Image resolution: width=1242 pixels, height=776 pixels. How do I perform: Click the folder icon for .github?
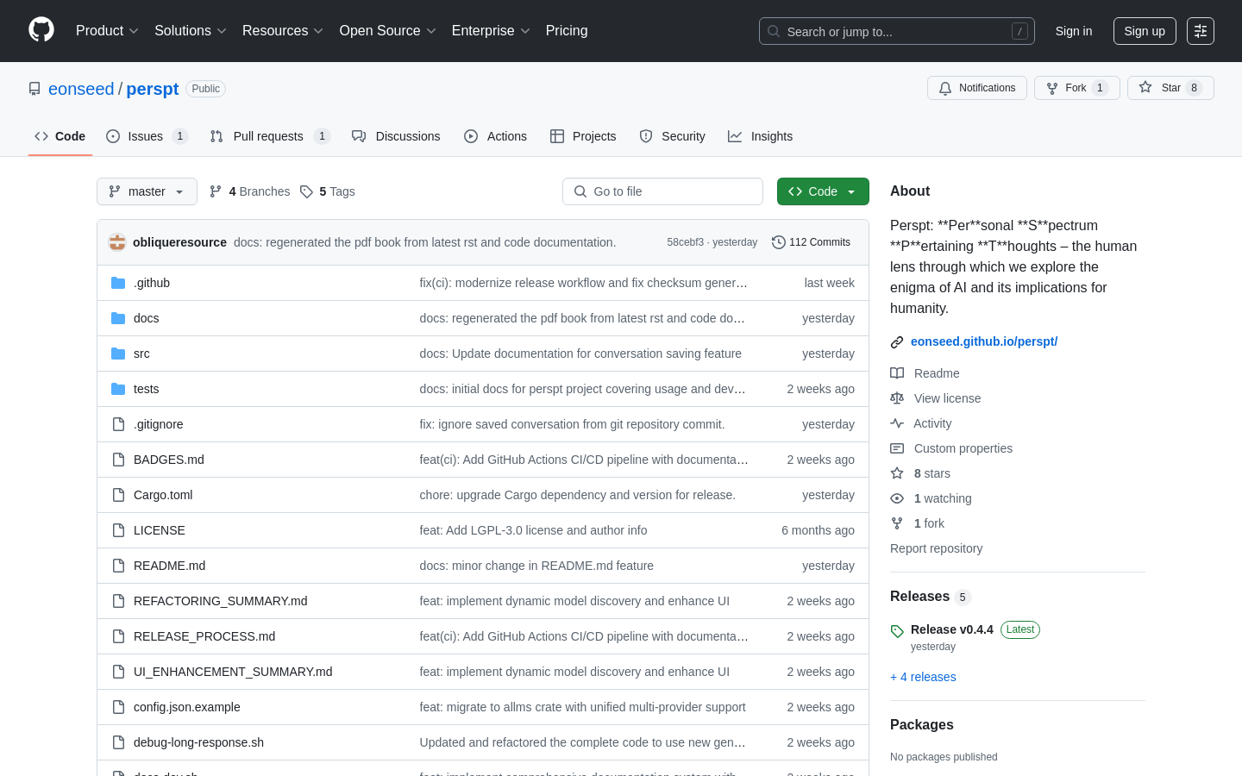click(x=118, y=283)
